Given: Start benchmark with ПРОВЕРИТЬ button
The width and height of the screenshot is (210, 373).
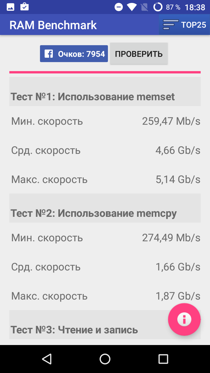Looking at the screenshot, I should click(x=139, y=54).
